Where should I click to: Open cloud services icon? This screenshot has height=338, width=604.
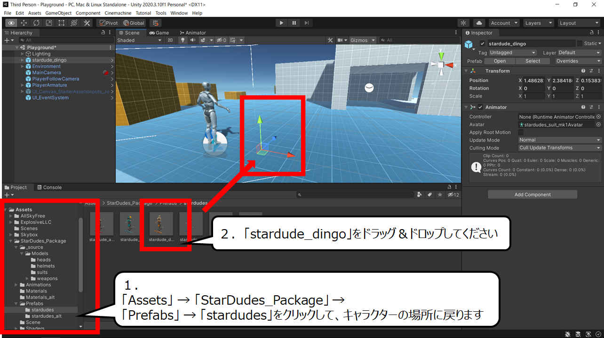click(479, 23)
